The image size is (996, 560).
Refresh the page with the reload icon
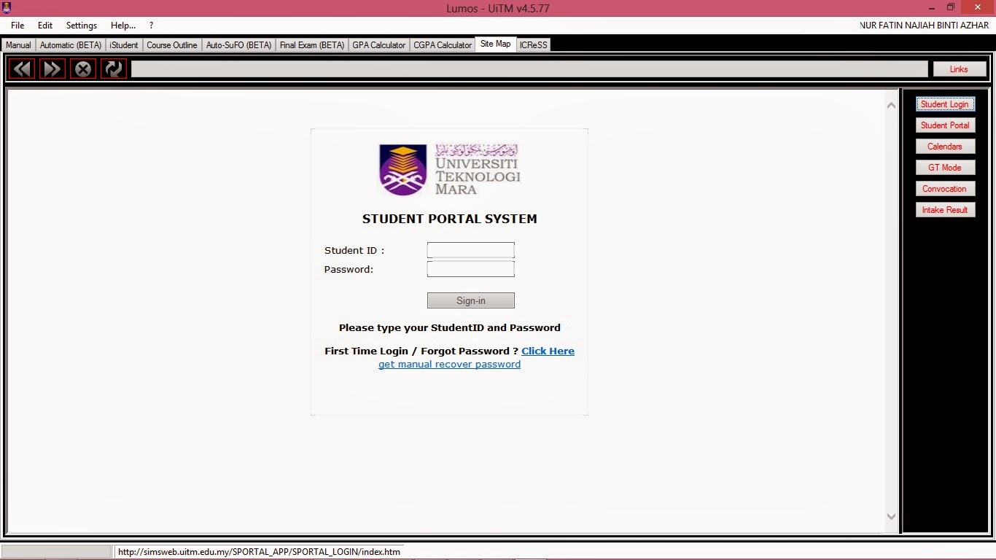click(114, 69)
